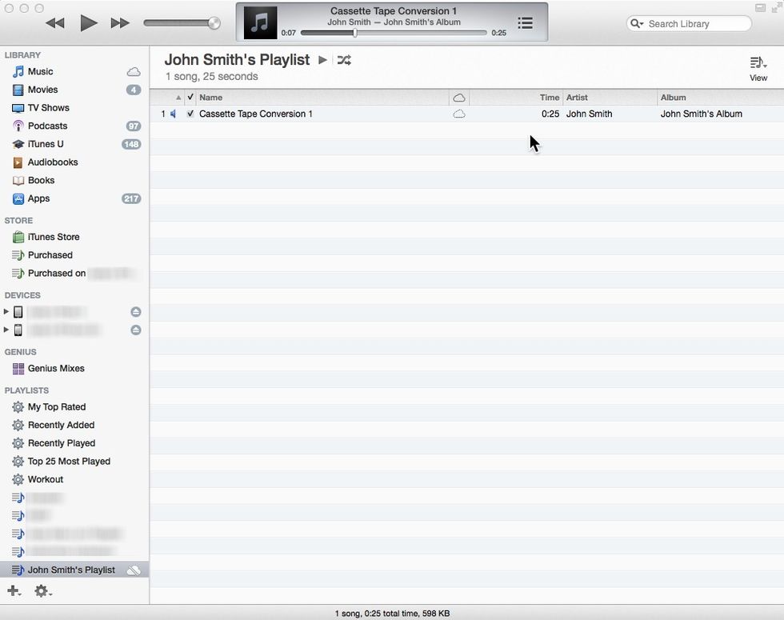Click inside the Search Library field

point(688,23)
